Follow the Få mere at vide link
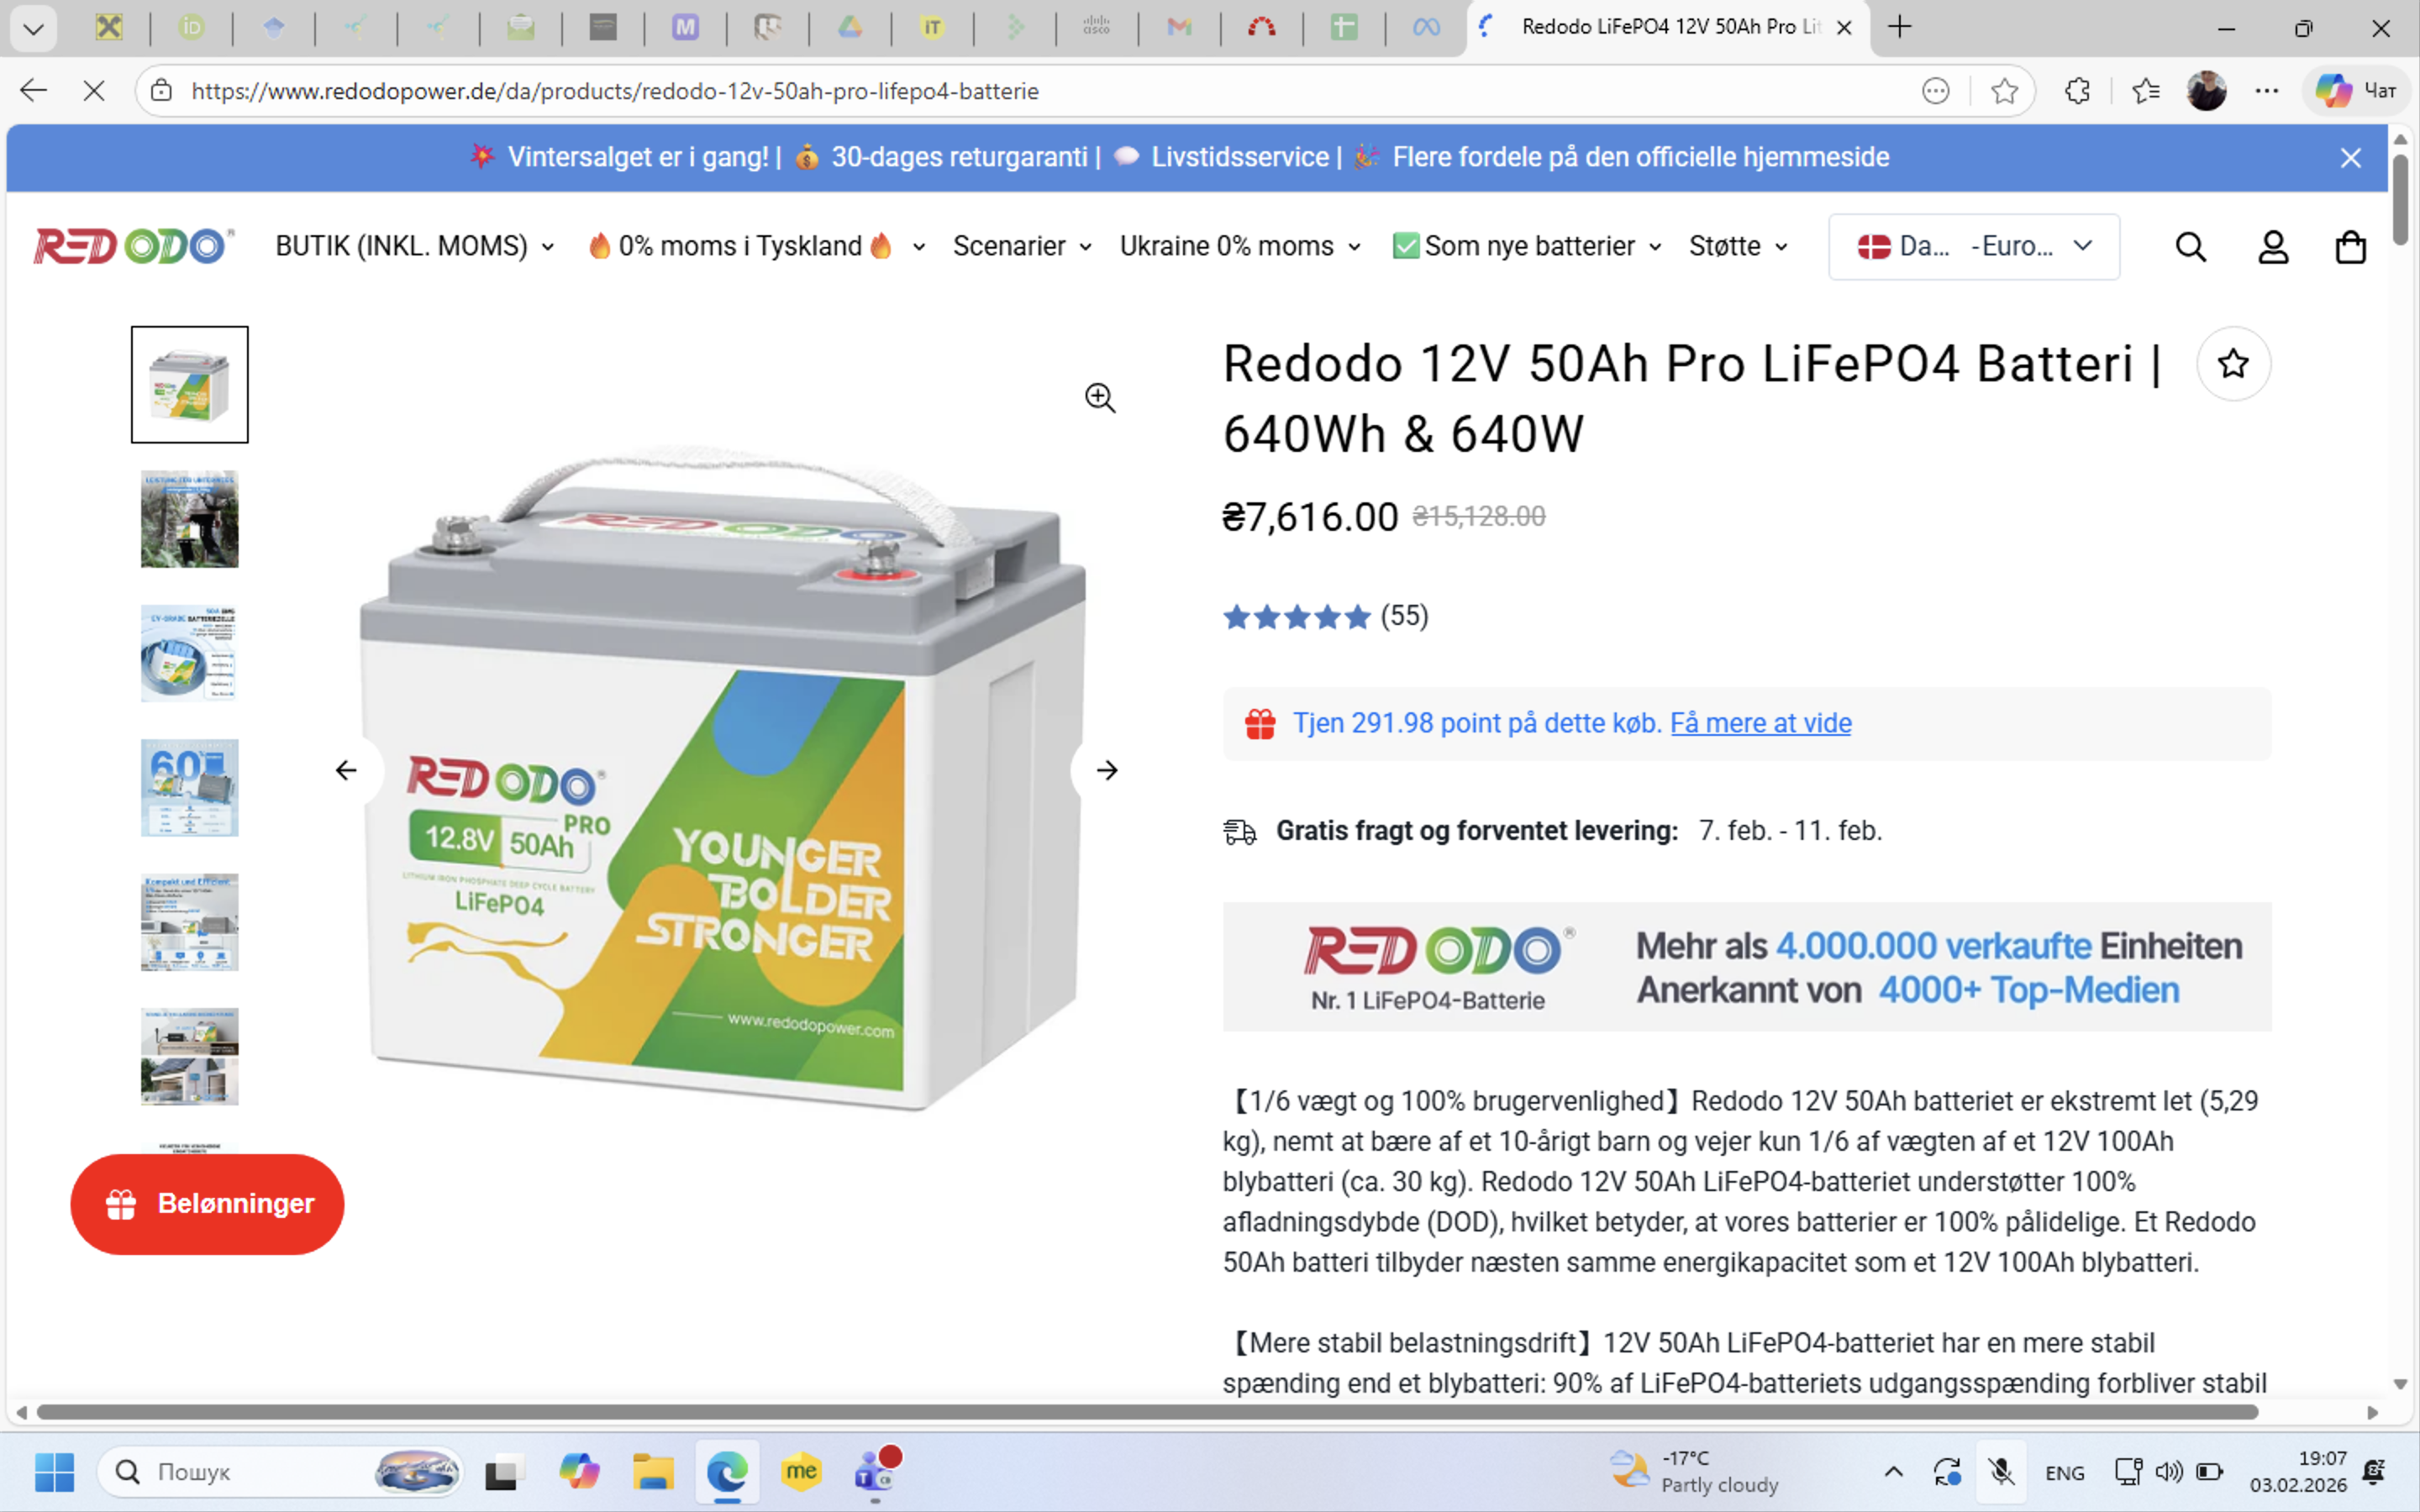Viewport: 2420px width, 1512px height. coord(1760,723)
